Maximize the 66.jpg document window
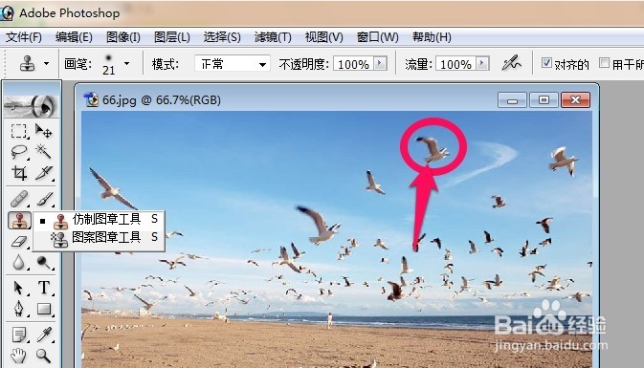This screenshot has height=368, width=644. click(544, 99)
